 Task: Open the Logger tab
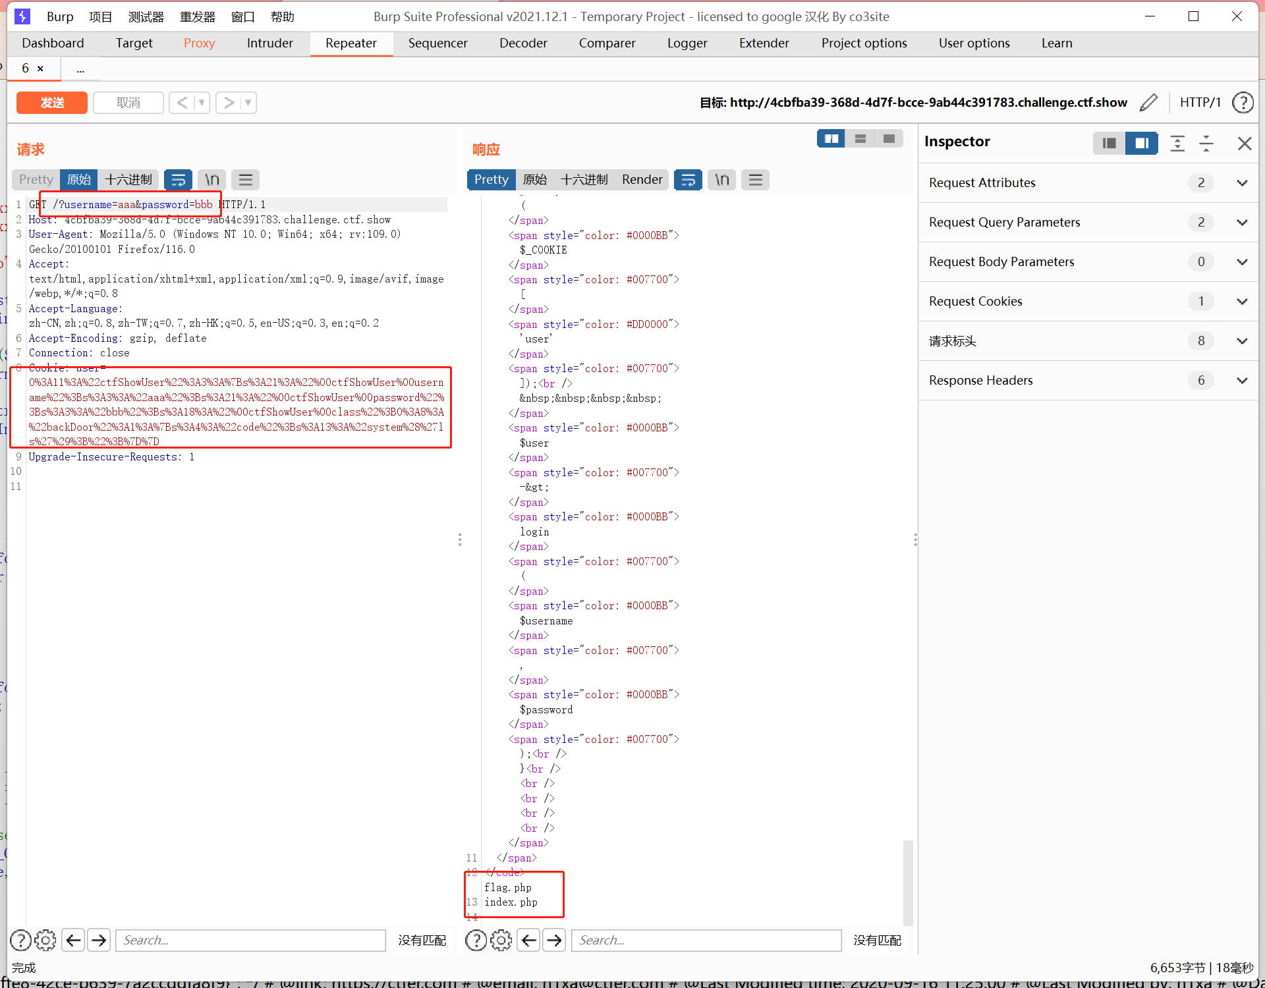pyautogui.click(x=687, y=43)
